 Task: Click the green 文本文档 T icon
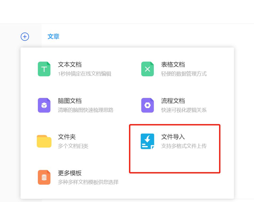point(44,69)
